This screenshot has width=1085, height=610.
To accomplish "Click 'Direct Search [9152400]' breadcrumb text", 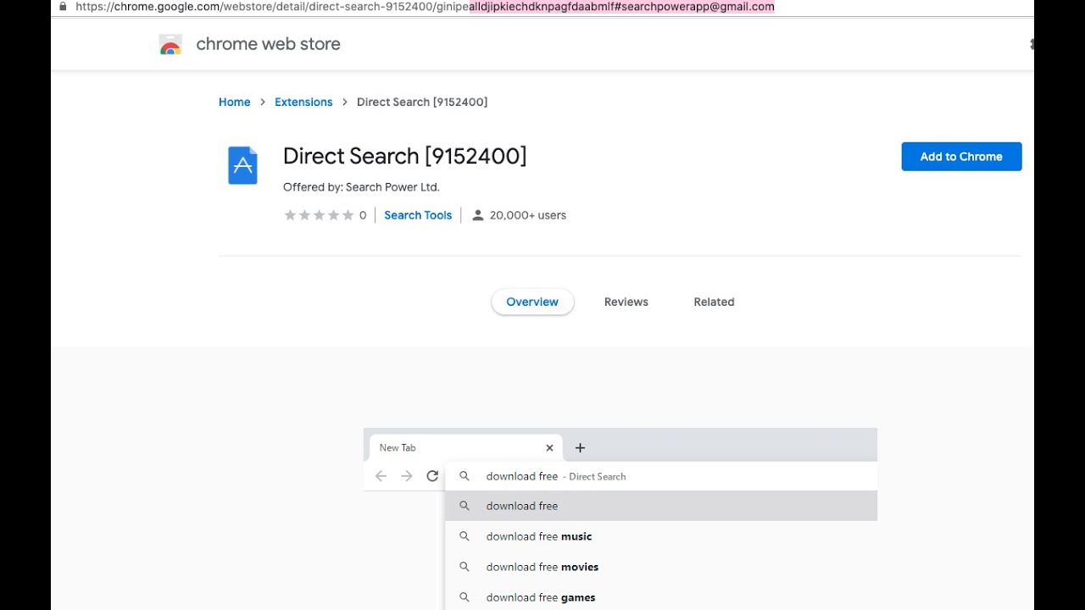I will 422,102.
